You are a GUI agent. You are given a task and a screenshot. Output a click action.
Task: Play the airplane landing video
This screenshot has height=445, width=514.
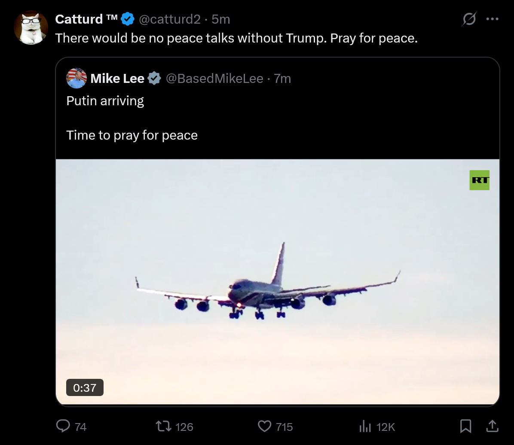coord(277,281)
